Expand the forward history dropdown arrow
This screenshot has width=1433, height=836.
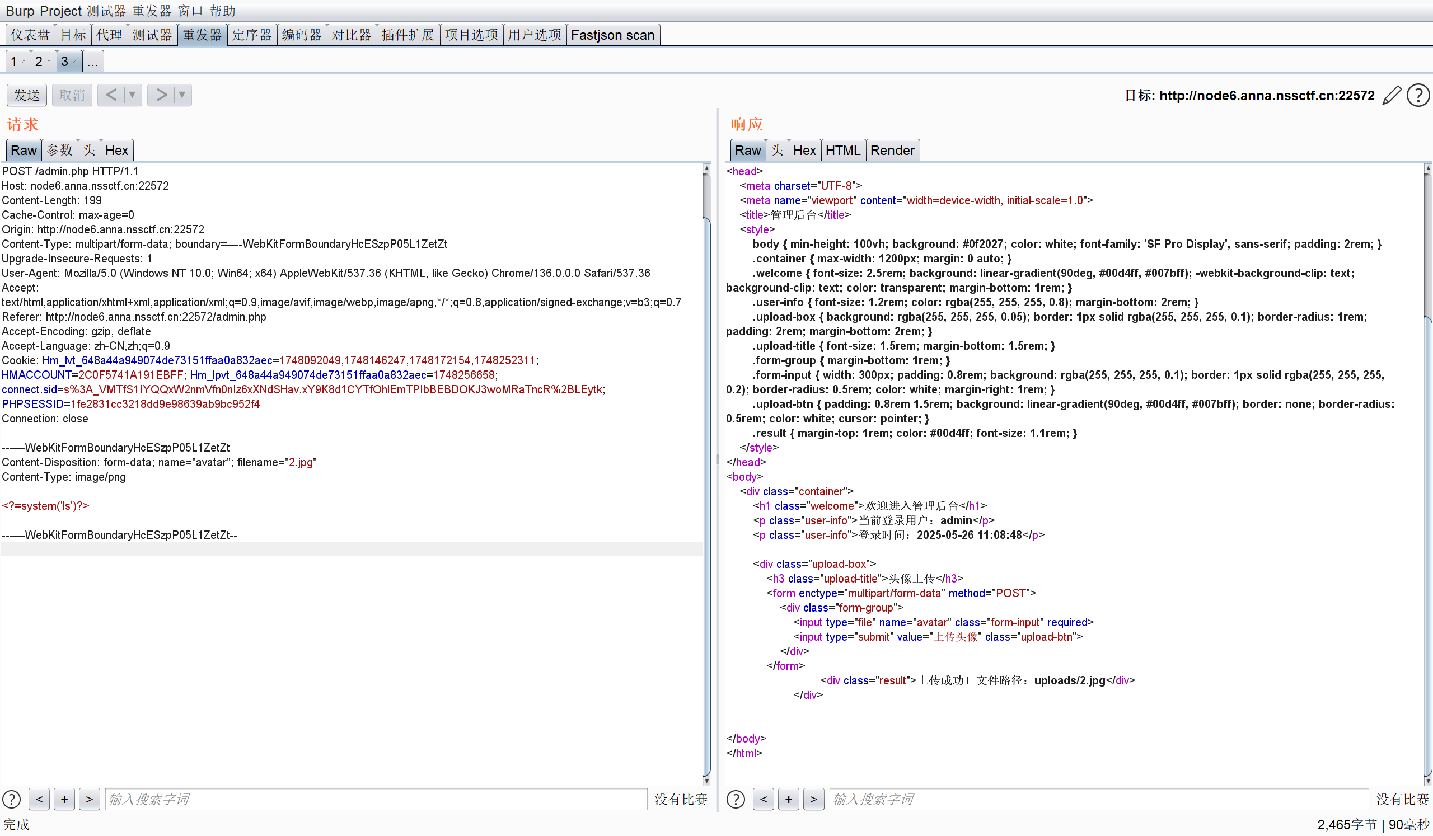click(x=182, y=95)
